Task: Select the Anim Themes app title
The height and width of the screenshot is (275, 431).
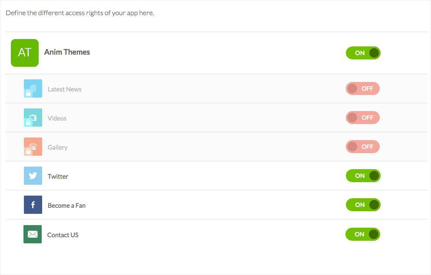Action: tap(67, 52)
